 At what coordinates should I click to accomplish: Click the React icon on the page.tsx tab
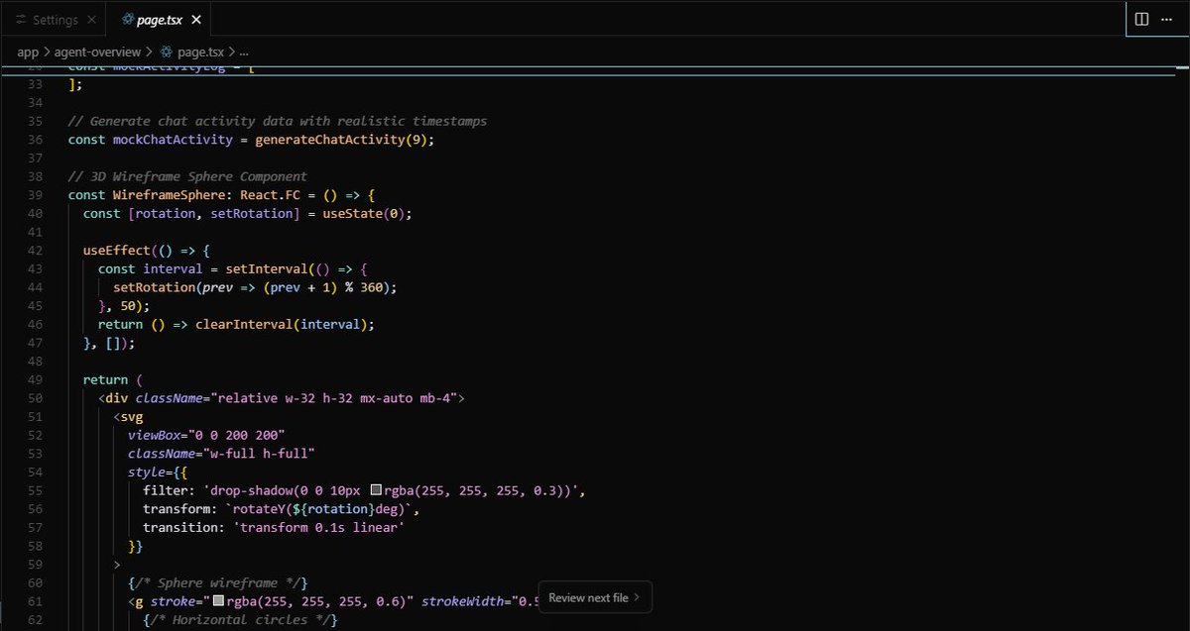pos(126,20)
